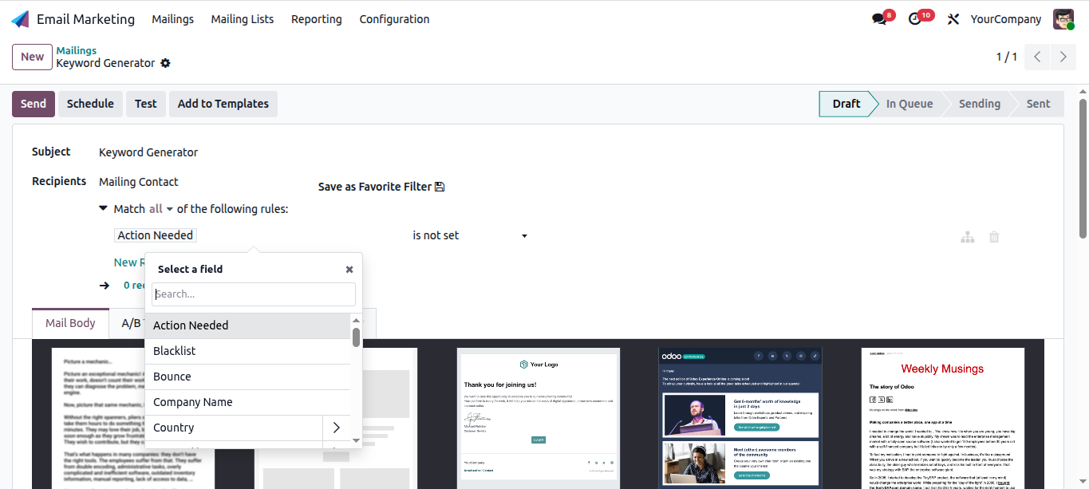Viewport: 1089px width, 489px height.
Task: Open the 'is not set' operator dropdown
Action: pyautogui.click(x=470, y=235)
